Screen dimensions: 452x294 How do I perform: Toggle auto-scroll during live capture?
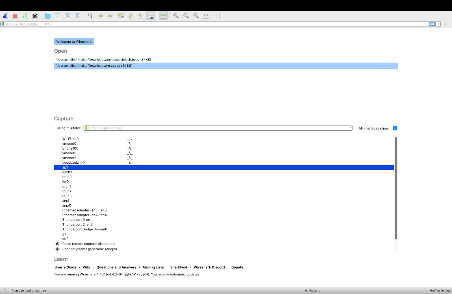pyautogui.click(x=151, y=16)
